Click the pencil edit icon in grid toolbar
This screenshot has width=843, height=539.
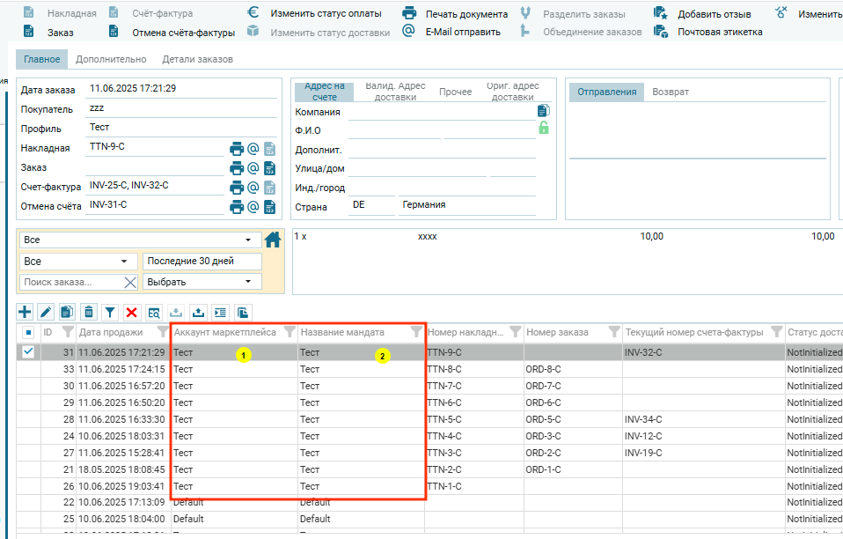(46, 312)
